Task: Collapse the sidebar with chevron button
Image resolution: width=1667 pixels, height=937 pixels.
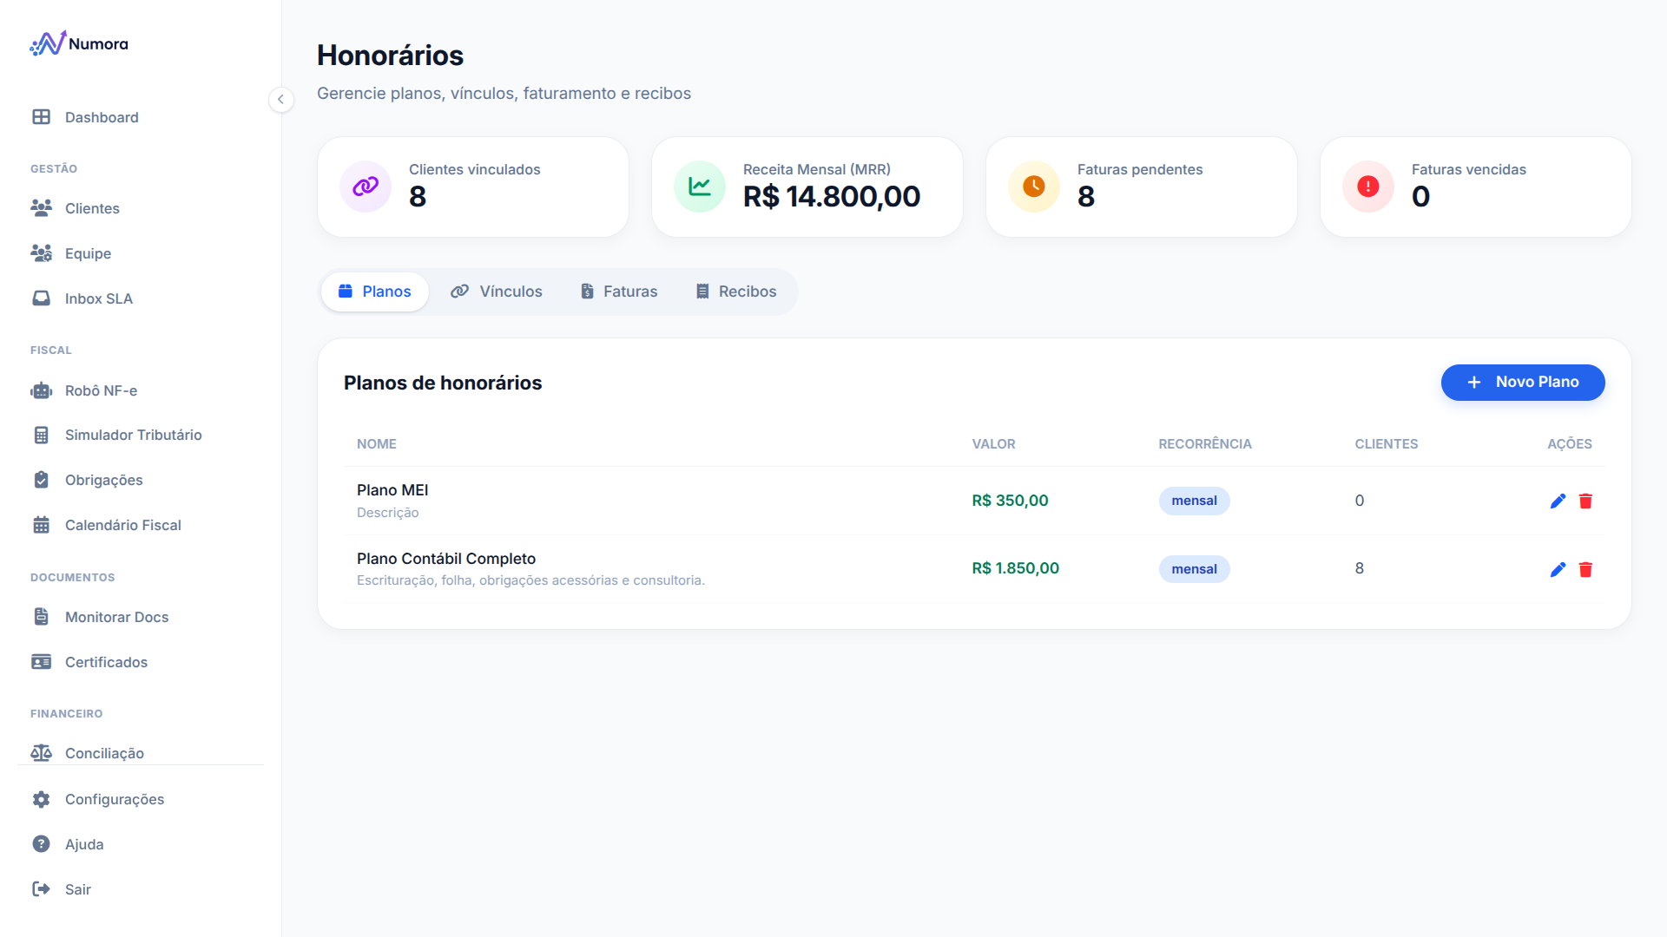Action: (280, 100)
